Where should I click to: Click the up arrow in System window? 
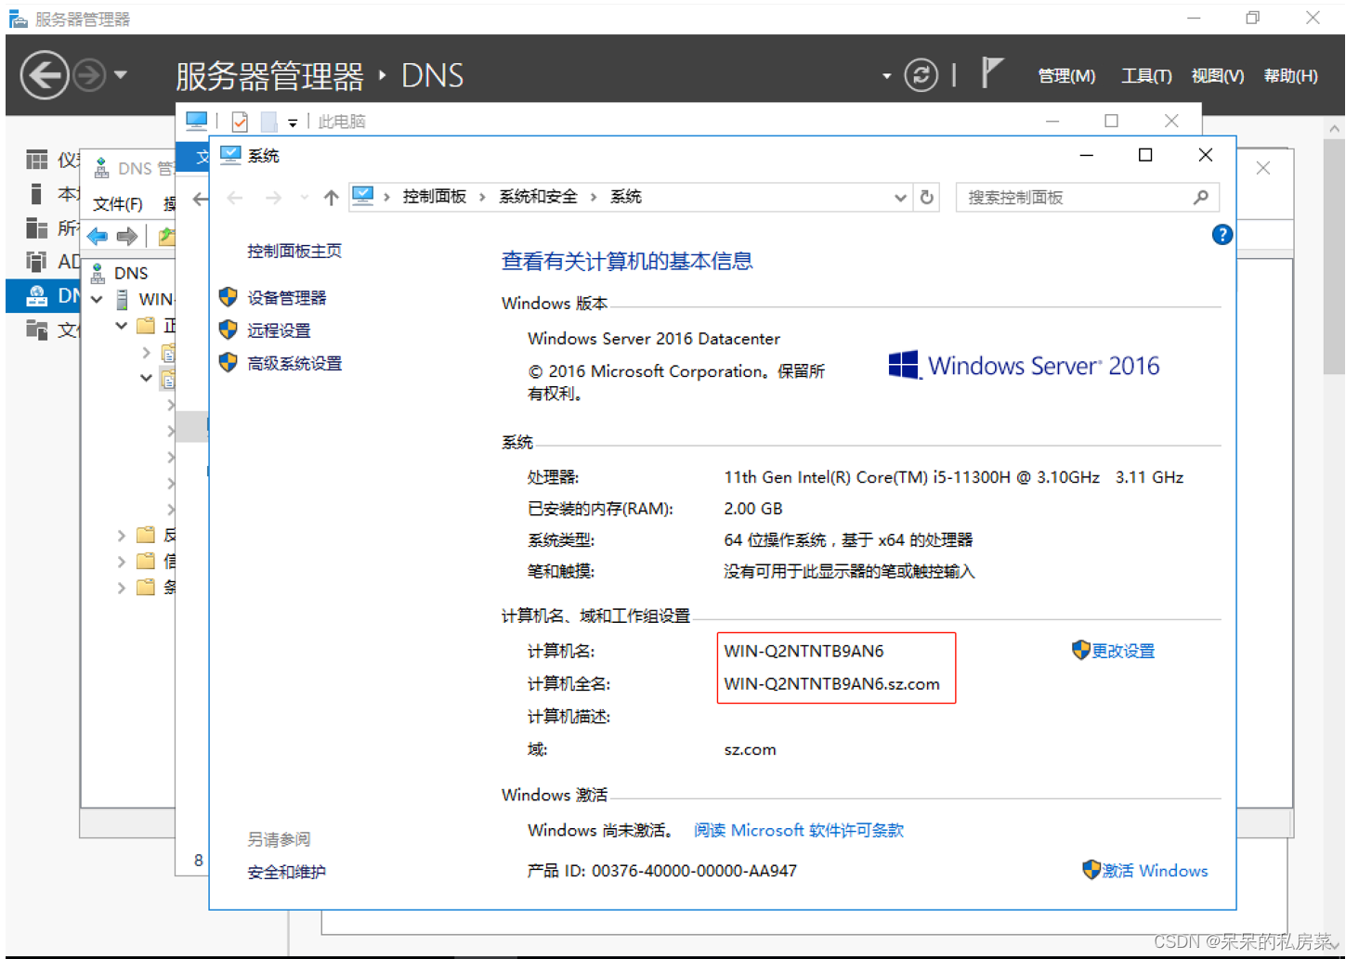coord(331,197)
